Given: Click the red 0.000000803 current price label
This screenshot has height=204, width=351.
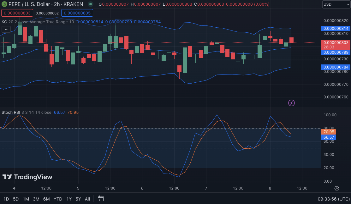Looking at the screenshot, I should [x=336, y=42].
